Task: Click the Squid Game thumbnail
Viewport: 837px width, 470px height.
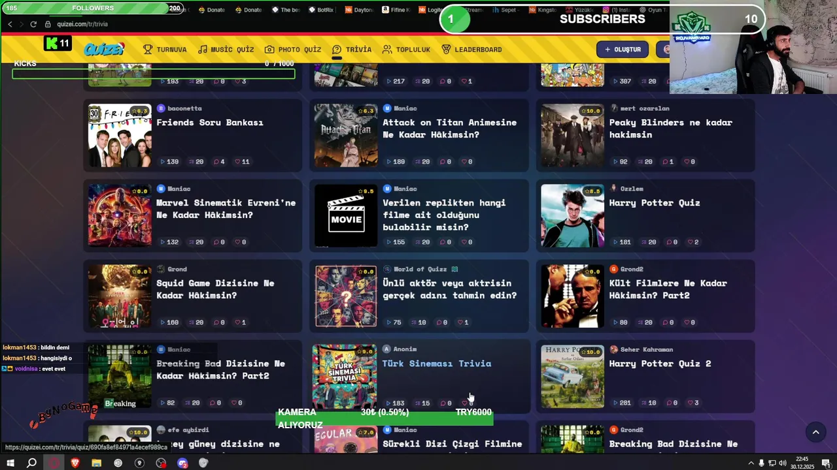Action: pos(120,296)
